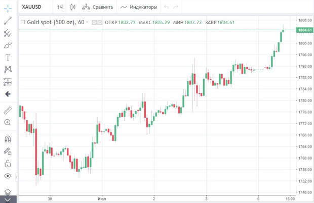Toggle lock all drawing tools
This screenshot has width=314, height=203.
tap(8, 164)
